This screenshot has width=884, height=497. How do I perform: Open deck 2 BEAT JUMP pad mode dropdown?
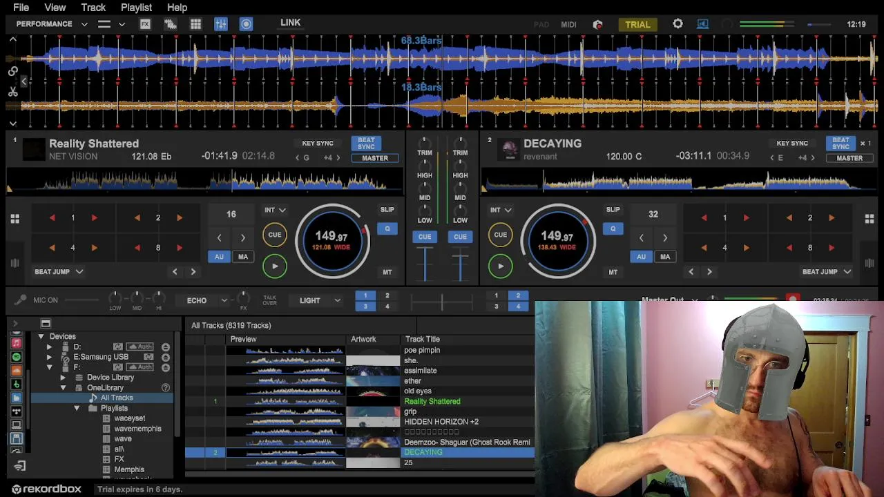tap(827, 272)
